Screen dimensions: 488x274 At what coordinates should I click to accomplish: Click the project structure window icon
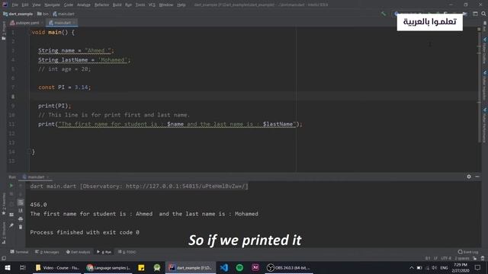coord(475,14)
